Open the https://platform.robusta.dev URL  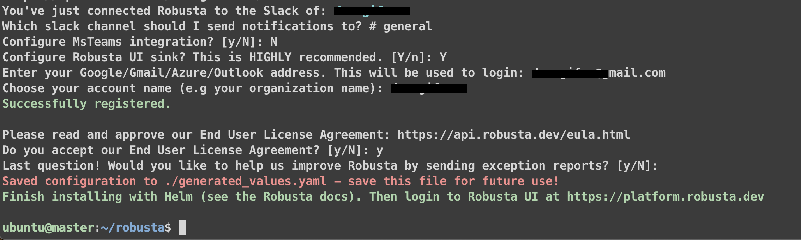[x=665, y=197]
